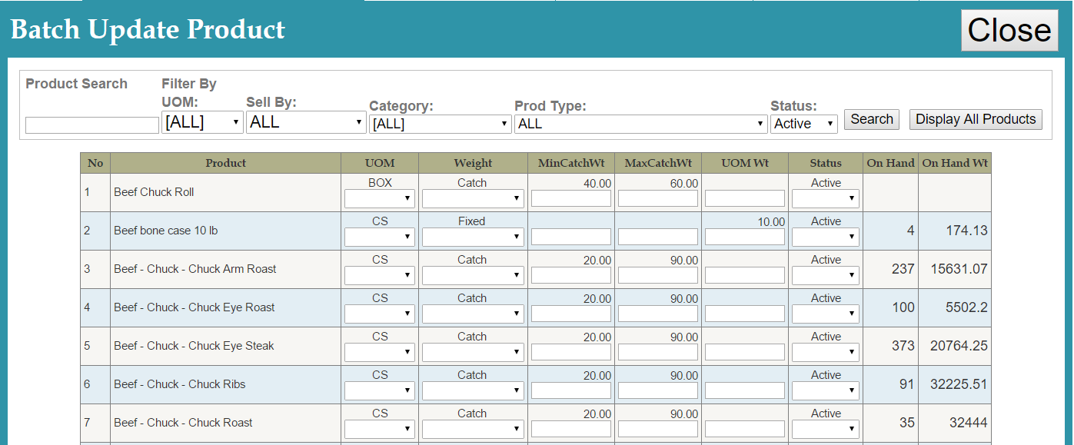Click the MaxCatchWt field for Beef bone case 10 lb
1074x445 pixels.
tap(658, 237)
